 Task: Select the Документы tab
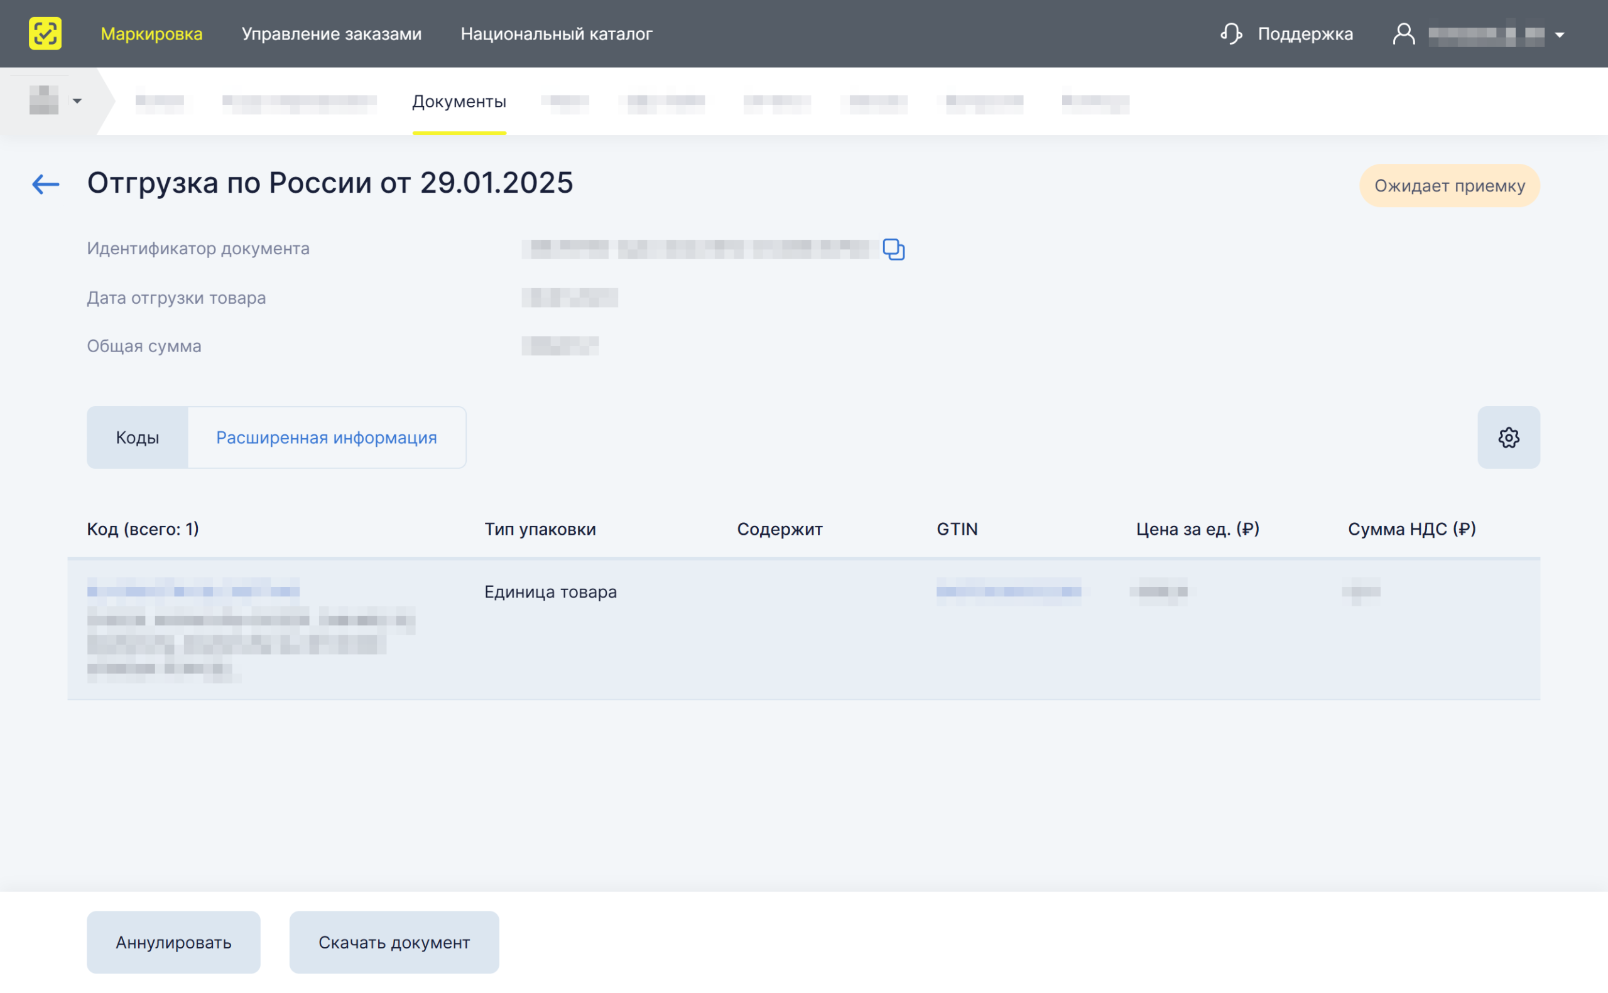pos(459,102)
